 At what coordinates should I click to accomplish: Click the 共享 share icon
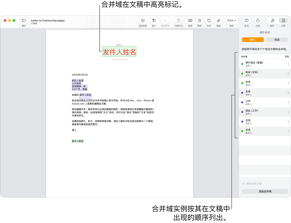click(258, 21)
